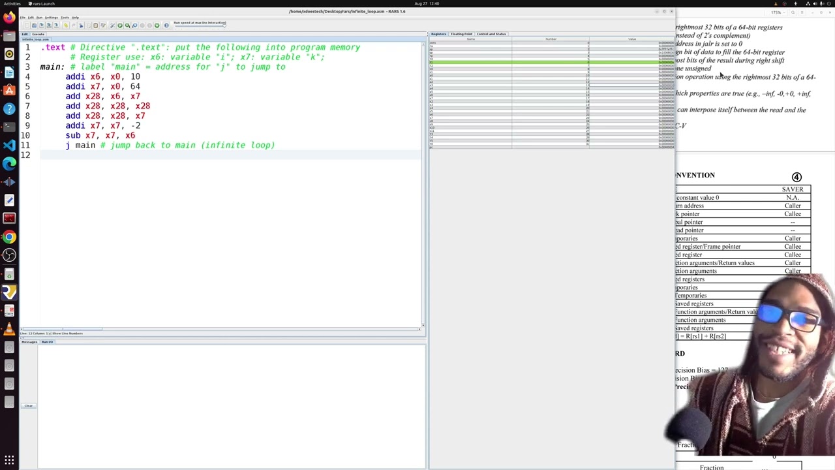835x470 pixels.
Task: Open the Tools menu
Action: pyautogui.click(x=65, y=18)
